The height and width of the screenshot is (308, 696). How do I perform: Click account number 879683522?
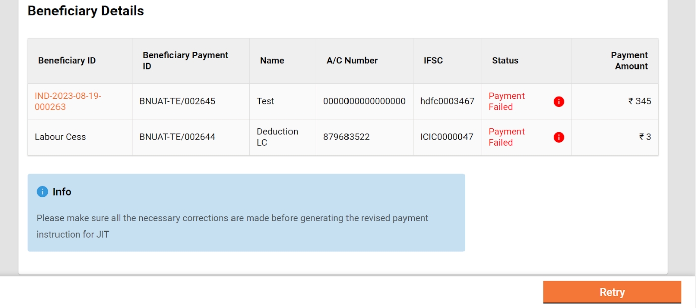[x=346, y=137]
